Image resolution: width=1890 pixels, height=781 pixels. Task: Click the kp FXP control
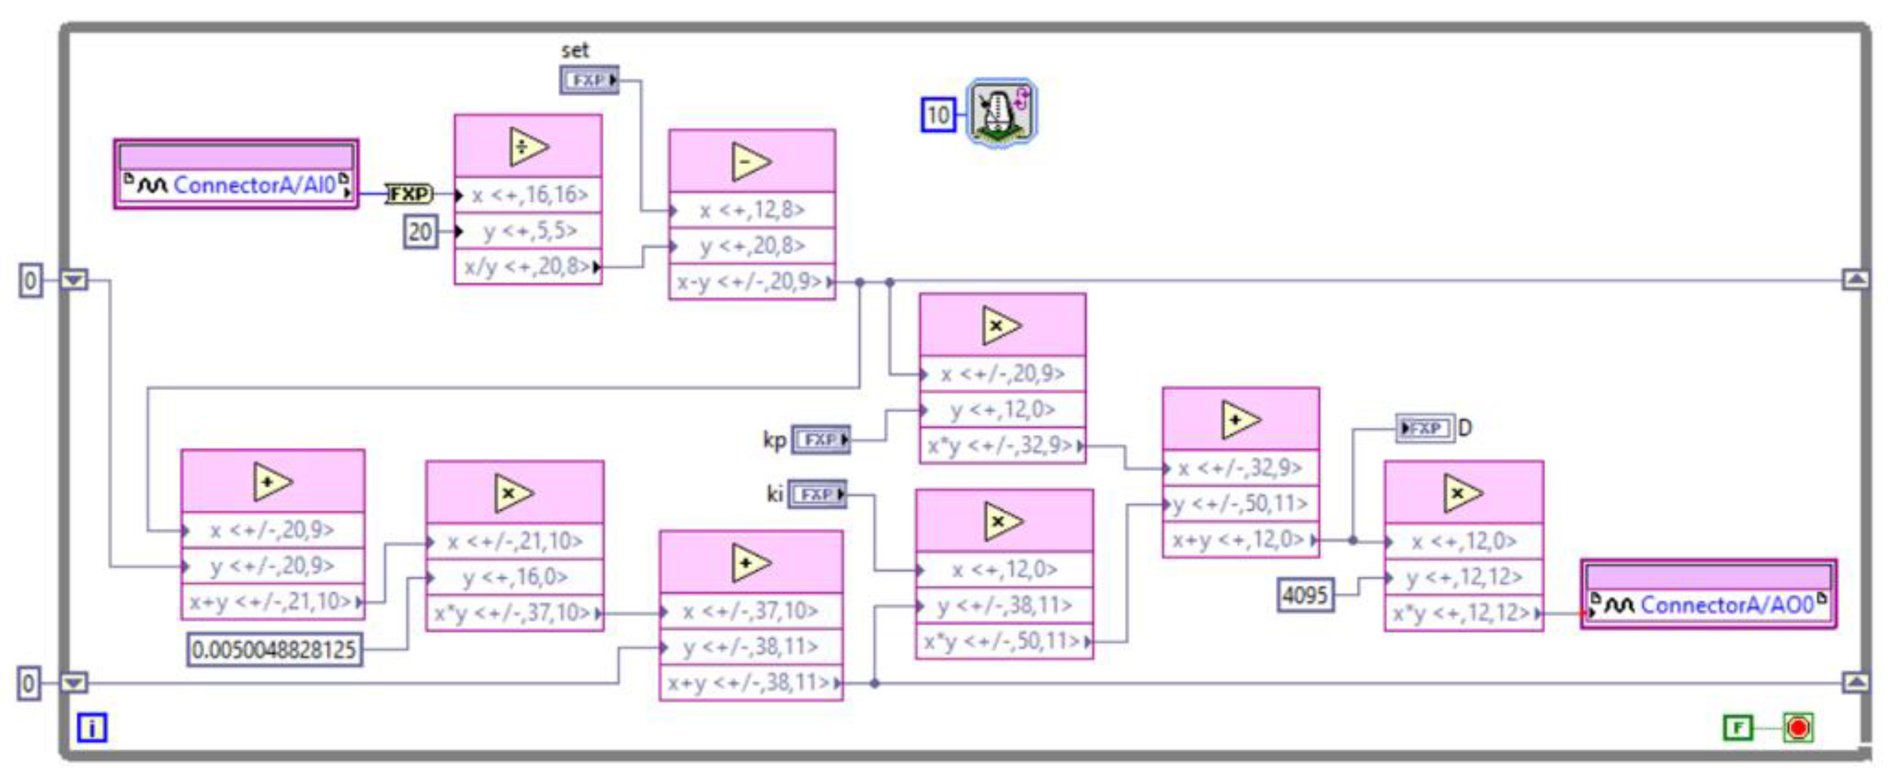[x=822, y=440]
